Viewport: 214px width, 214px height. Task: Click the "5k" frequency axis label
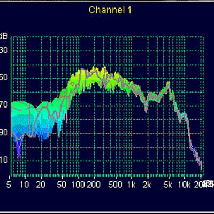[x=168, y=185]
